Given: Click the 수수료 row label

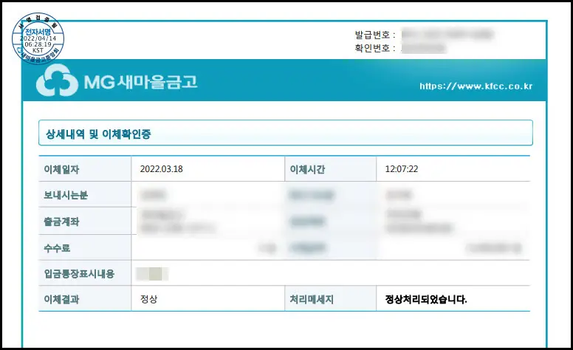Looking at the screenshot, I should pyautogui.click(x=57, y=248).
